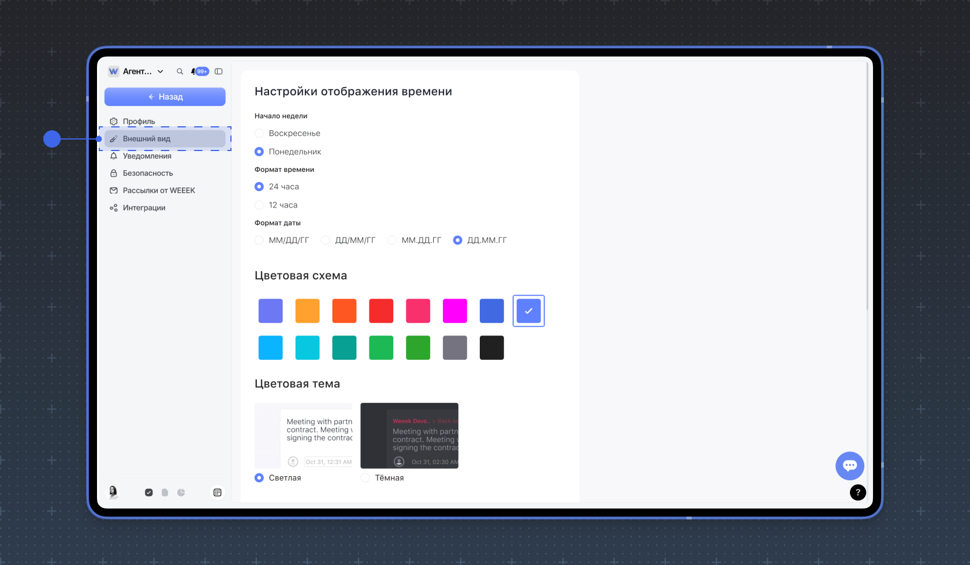Open the calendar grid icon in sidebar footer
This screenshot has width=970, height=565.
pyautogui.click(x=217, y=492)
